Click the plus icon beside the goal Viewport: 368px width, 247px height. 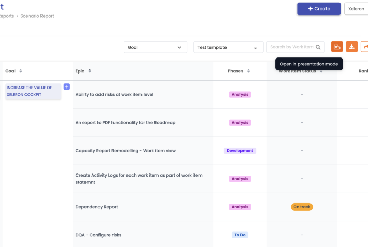pyautogui.click(x=66, y=87)
